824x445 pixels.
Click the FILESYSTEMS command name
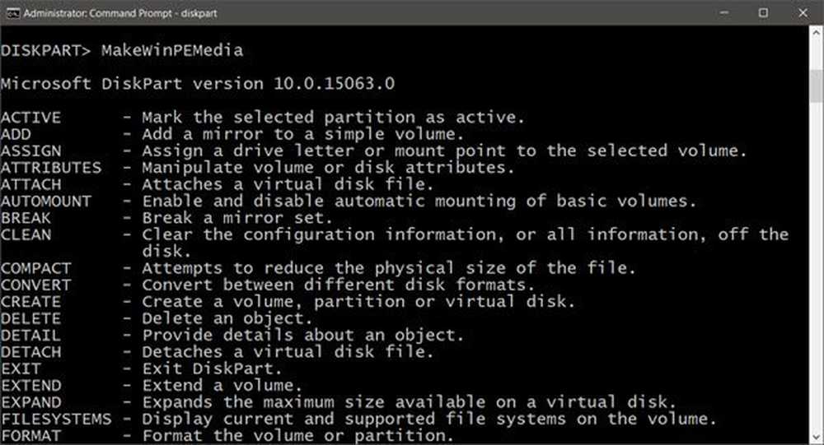[x=56, y=420]
